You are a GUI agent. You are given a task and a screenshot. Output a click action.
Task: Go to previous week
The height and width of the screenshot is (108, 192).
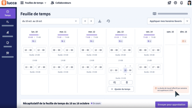85,21
